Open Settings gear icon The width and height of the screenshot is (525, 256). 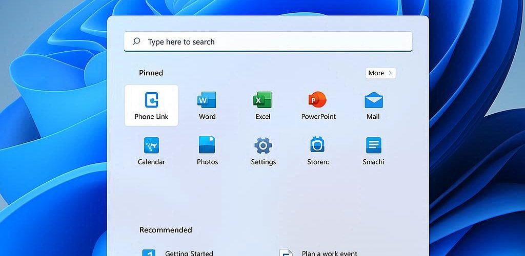click(263, 146)
